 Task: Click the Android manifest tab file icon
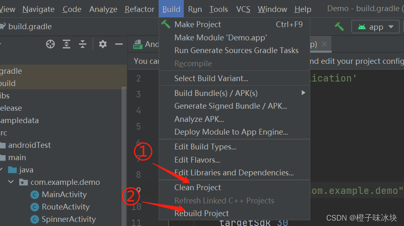tap(138, 44)
